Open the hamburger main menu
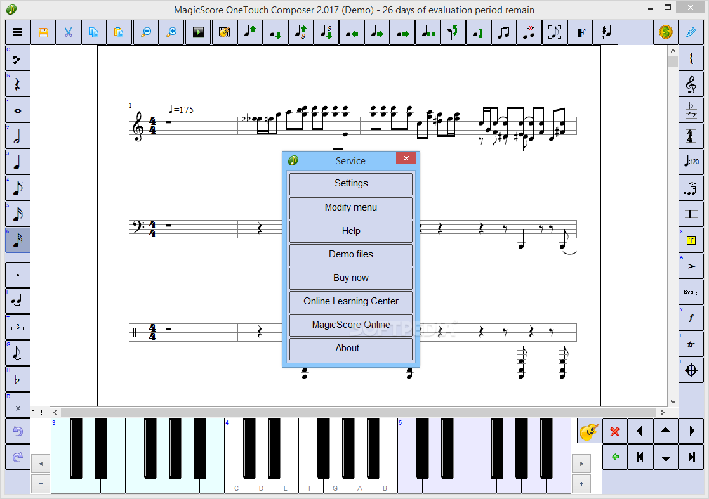The width and height of the screenshot is (709, 499). pos(18,32)
